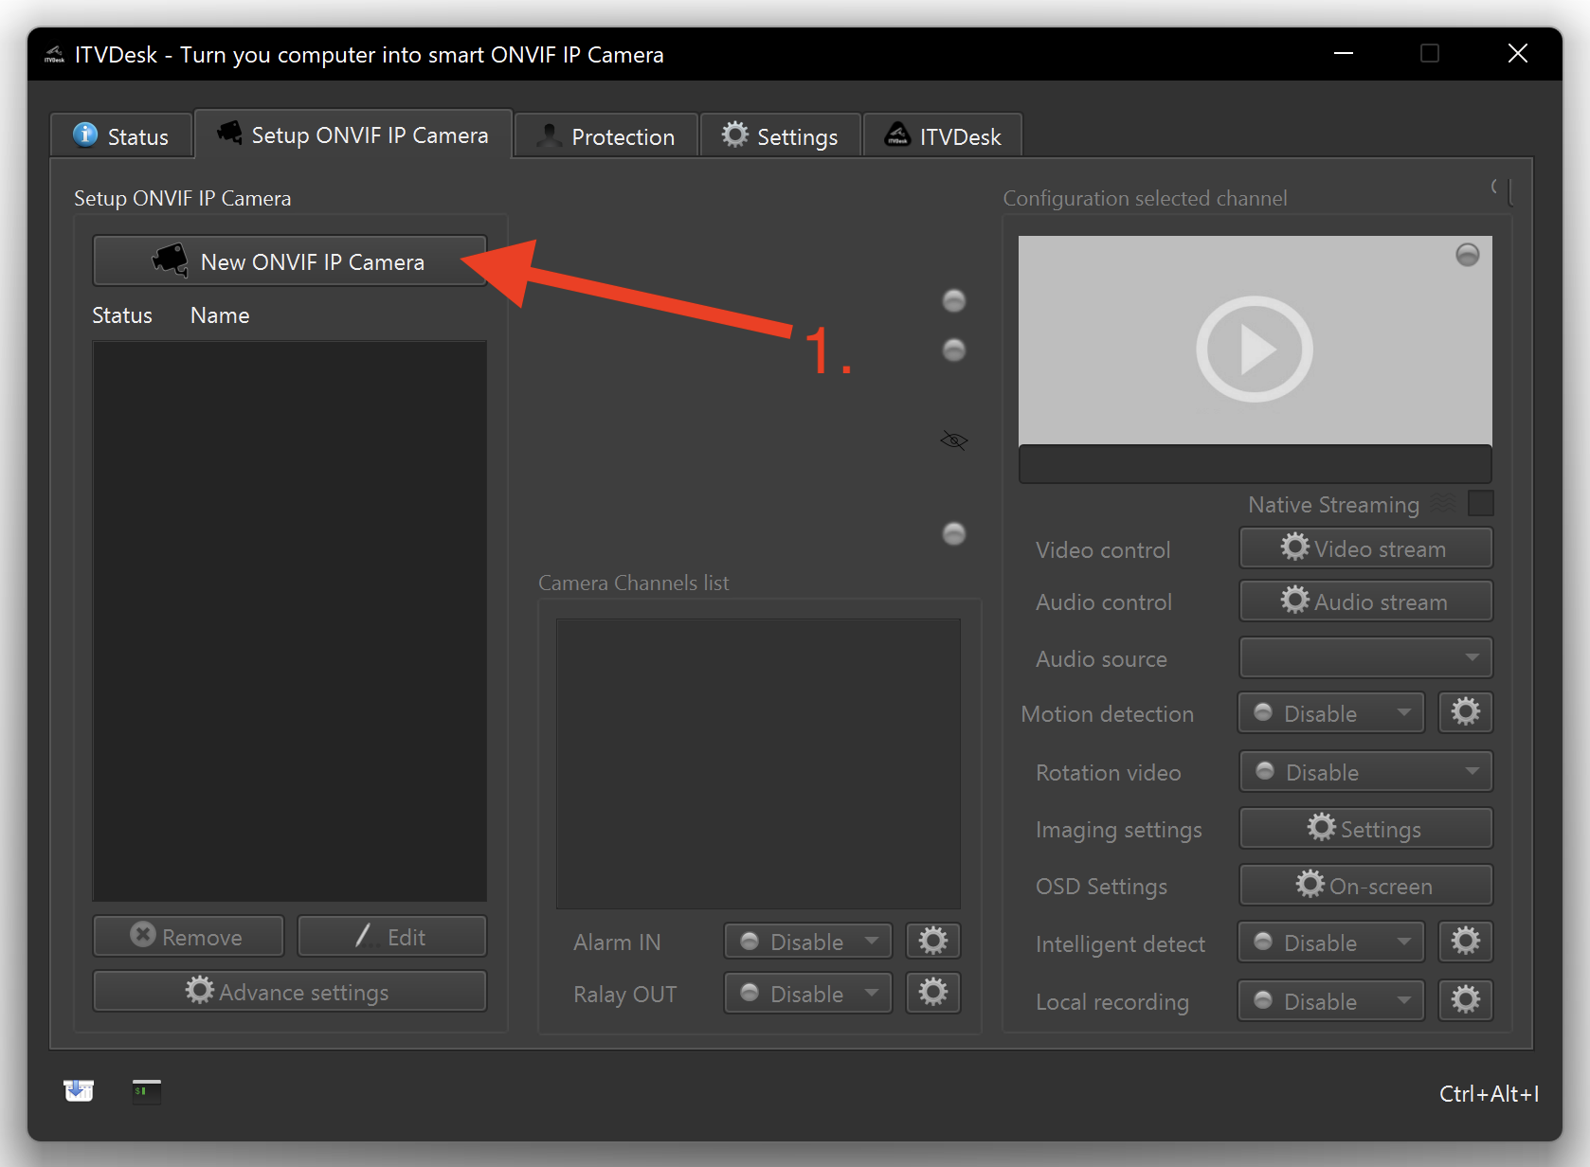This screenshot has width=1590, height=1167.
Task: Open Audio stream configuration settings
Action: [1364, 601]
